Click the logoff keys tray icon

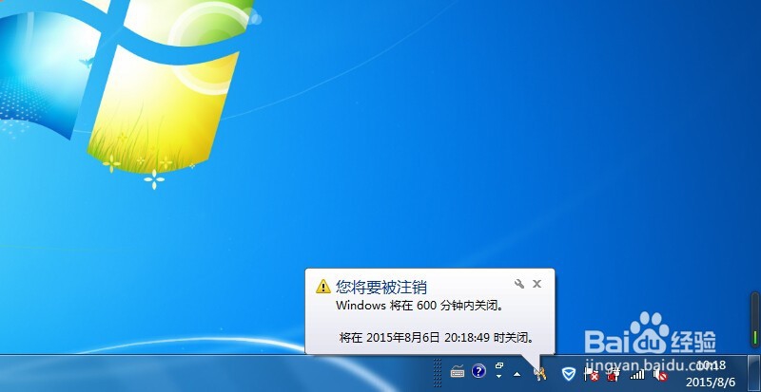point(540,373)
